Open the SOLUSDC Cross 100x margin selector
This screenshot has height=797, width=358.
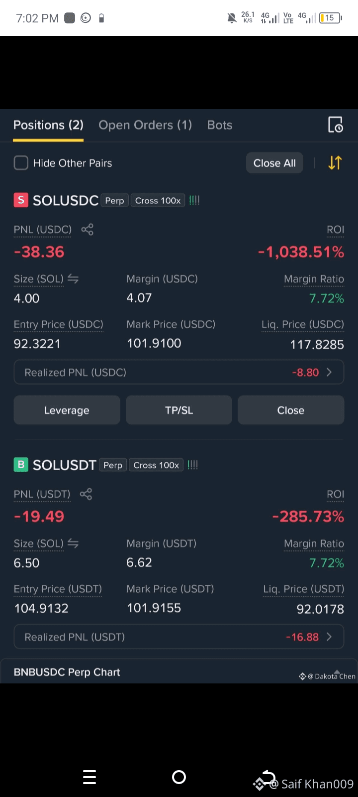click(158, 200)
